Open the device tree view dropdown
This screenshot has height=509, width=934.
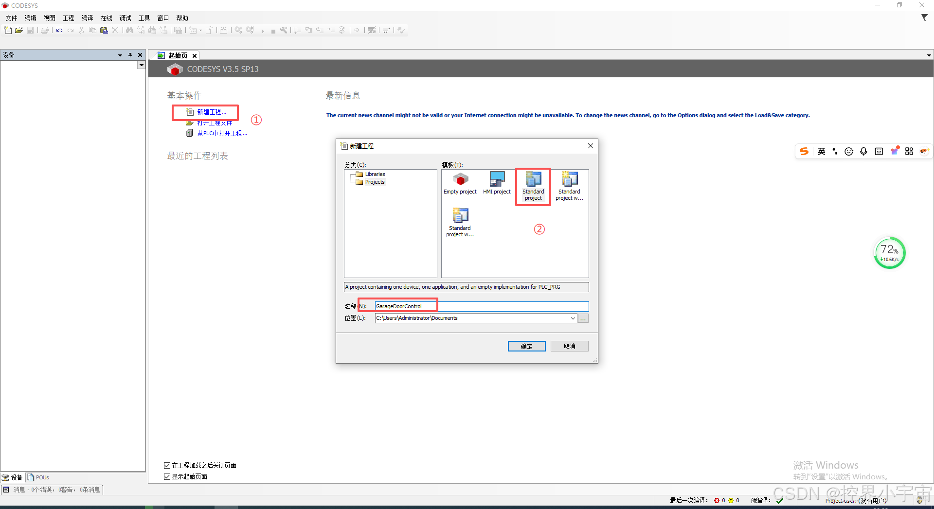tap(141, 65)
